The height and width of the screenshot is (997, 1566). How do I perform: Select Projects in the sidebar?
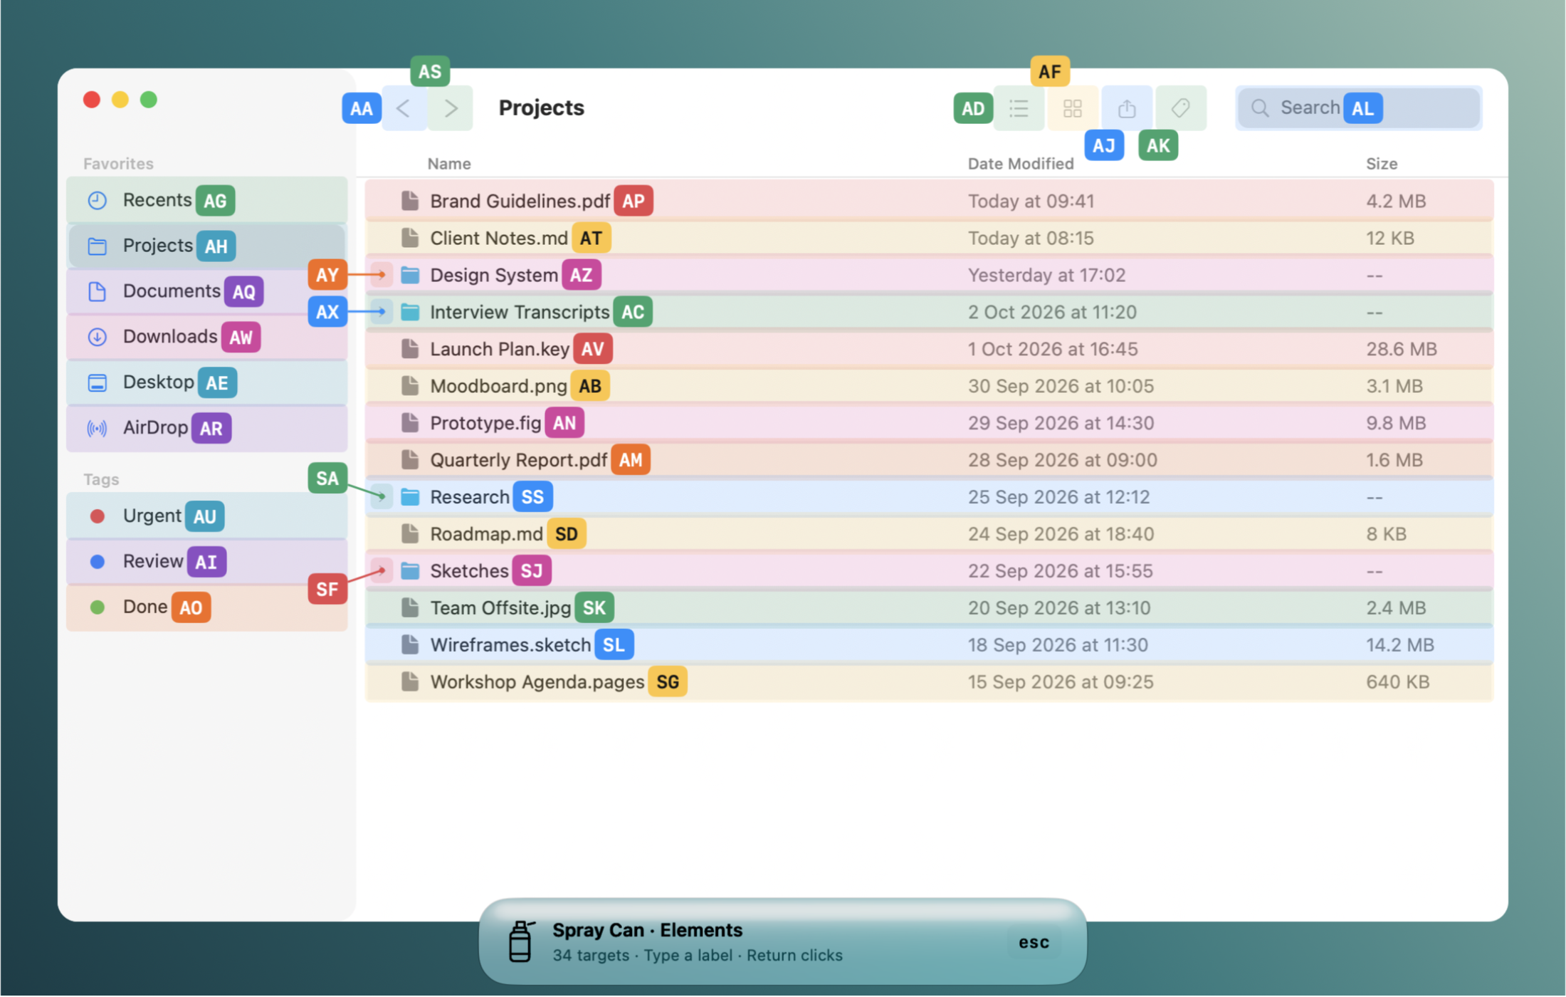tap(207, 246)
